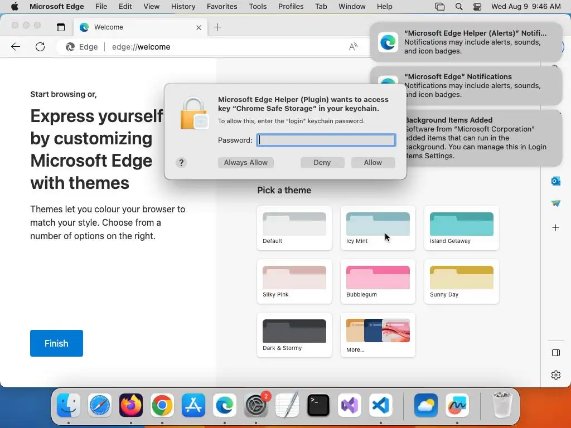Click Deny in the keychain dialog

point(322,163)
